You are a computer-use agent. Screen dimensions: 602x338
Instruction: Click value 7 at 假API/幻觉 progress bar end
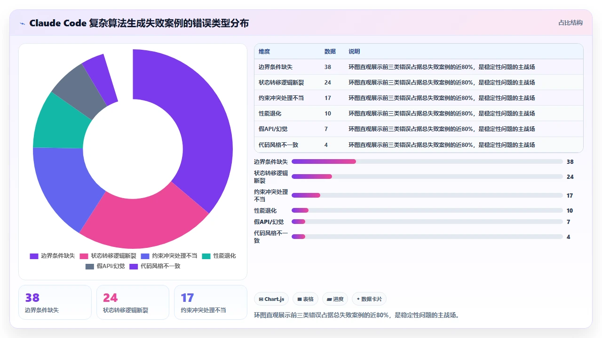[x=569, y=222]
